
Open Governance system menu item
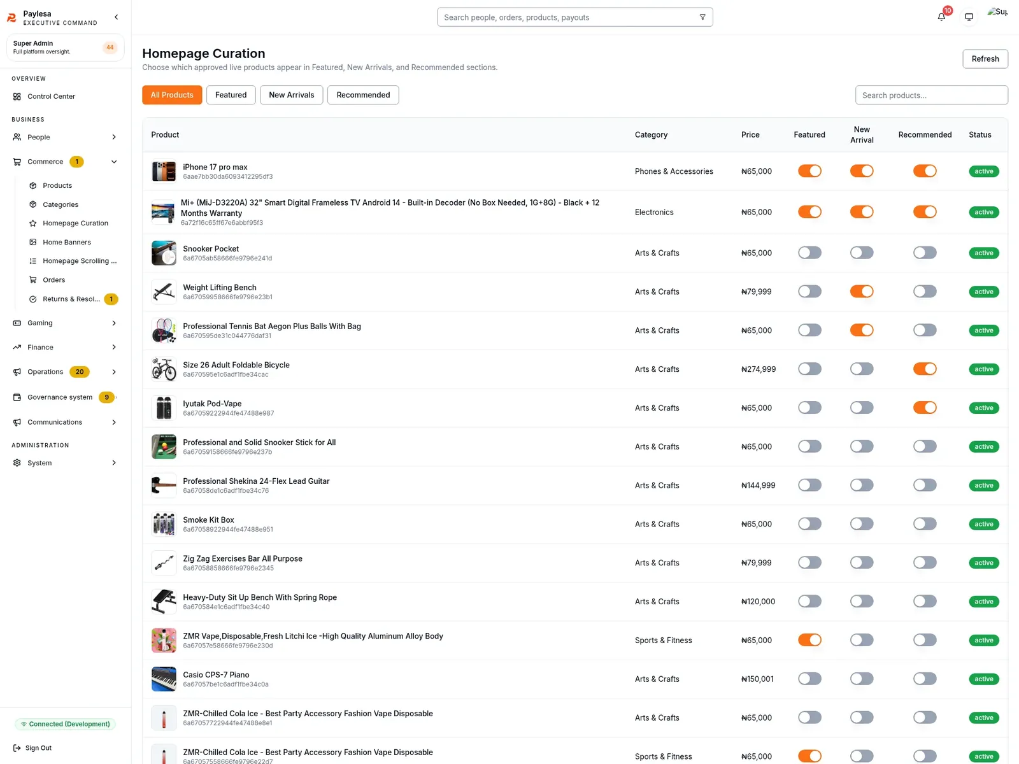pyautogui.click(x=64, y=397)
